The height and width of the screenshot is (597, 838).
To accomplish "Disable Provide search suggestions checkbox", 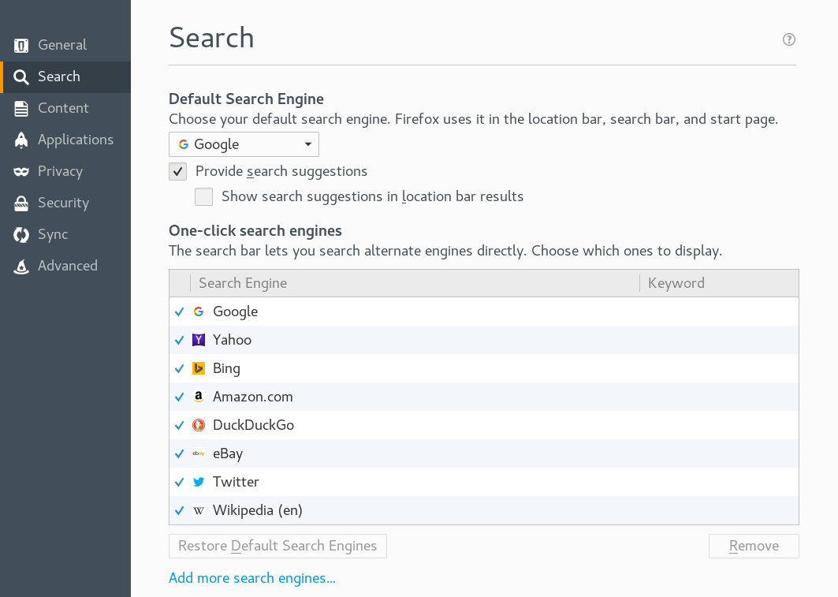I will (178, 171).
